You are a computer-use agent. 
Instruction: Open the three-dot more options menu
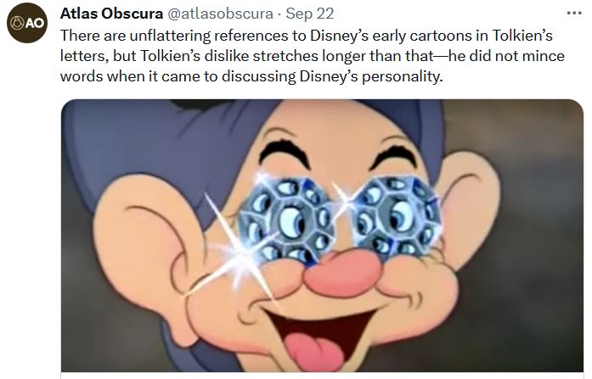pos(574,14)
